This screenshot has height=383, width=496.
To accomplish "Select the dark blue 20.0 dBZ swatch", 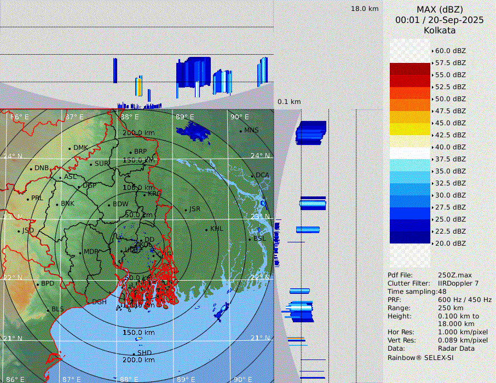I will [x=410, y=237].
